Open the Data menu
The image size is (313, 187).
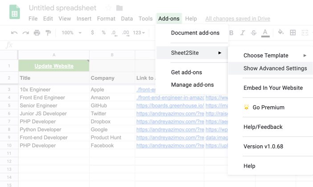[127, 19]
